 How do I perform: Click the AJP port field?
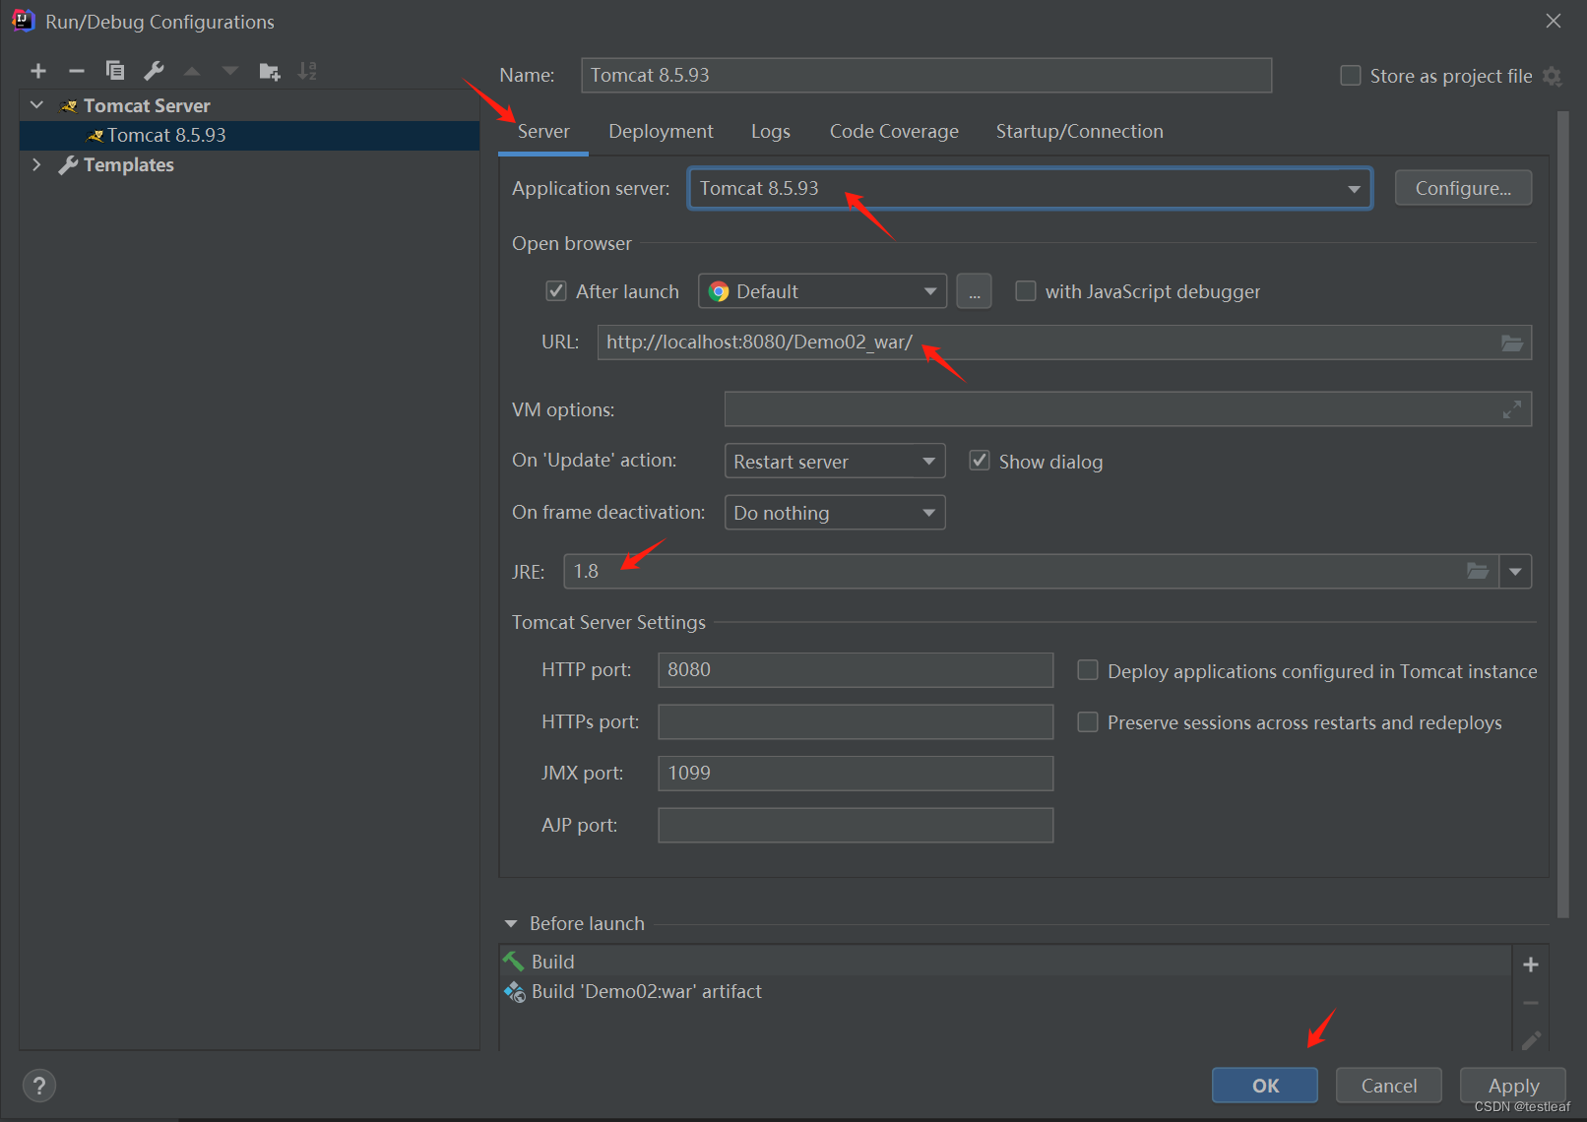[856, 825]
